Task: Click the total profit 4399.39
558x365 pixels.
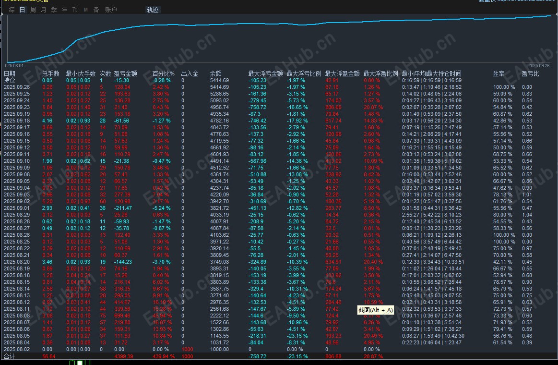Action: tap(123, 356)
